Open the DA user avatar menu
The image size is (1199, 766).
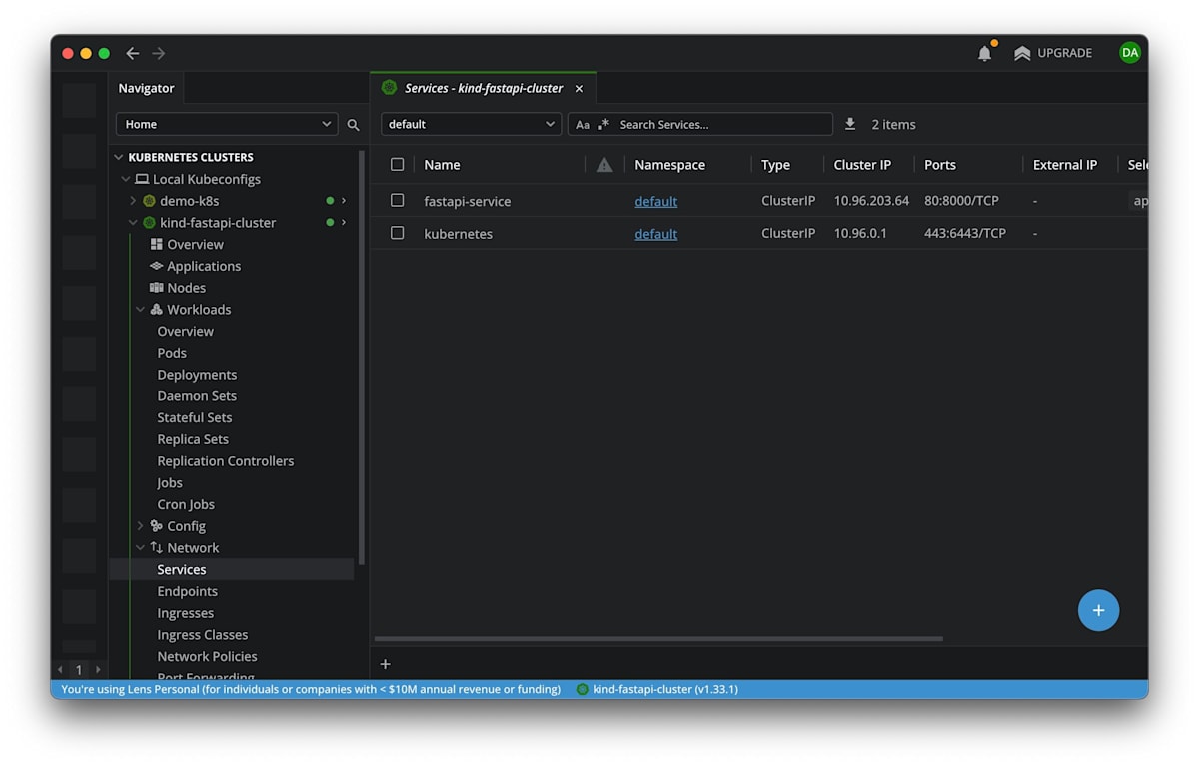[1129, 53]
